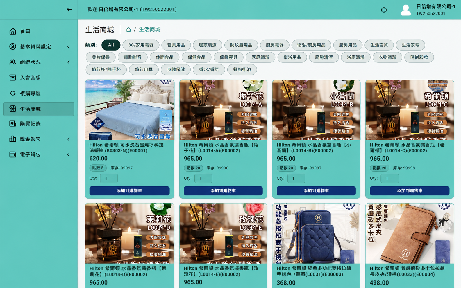The width and height of the screenshot is (461, 288).
Task: Open the 梔子花 L0014-A product image
Action: pos(223,110)
